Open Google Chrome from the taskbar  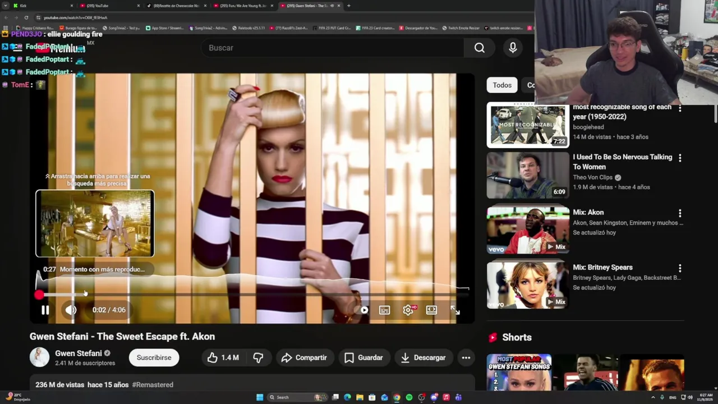[x=397, y=397]
